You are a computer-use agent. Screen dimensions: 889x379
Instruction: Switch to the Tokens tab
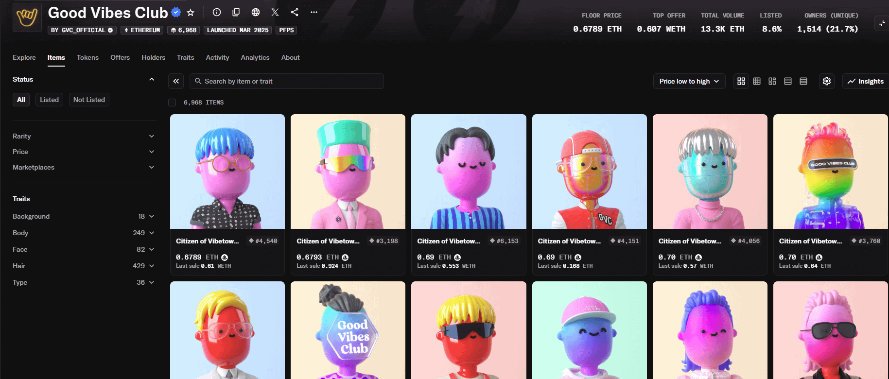point(87,57)
